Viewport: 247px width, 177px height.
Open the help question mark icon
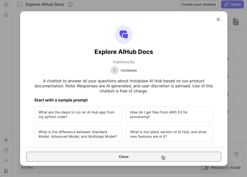[x=6, y=150]
